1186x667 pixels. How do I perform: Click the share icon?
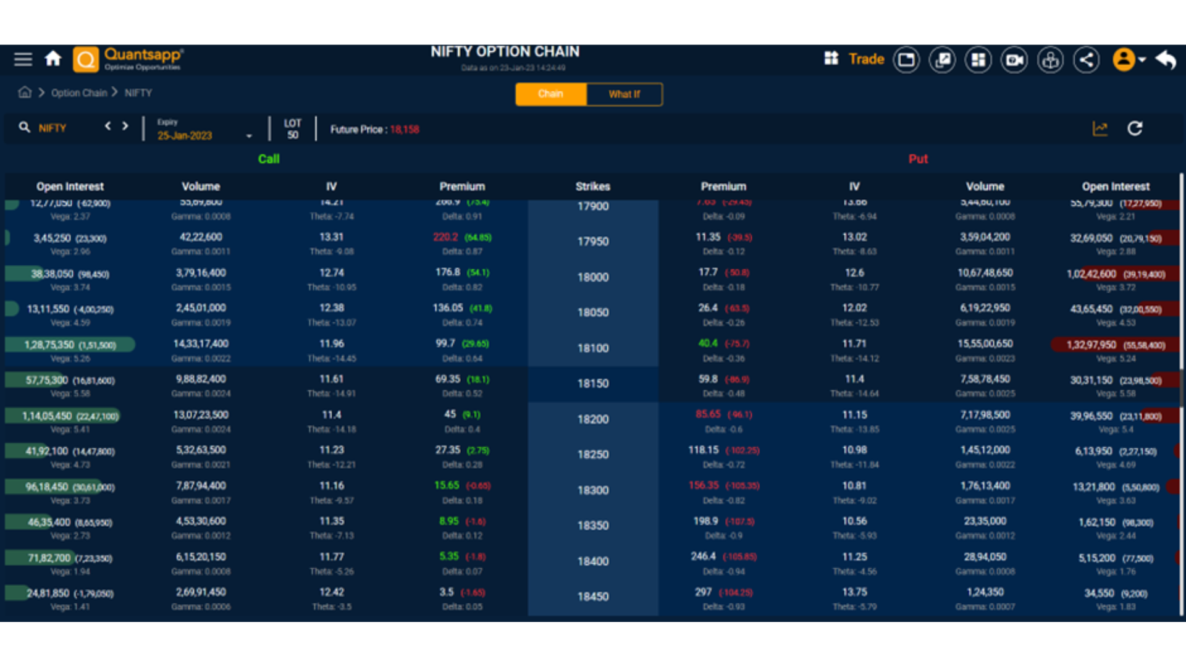point(1087,59)
